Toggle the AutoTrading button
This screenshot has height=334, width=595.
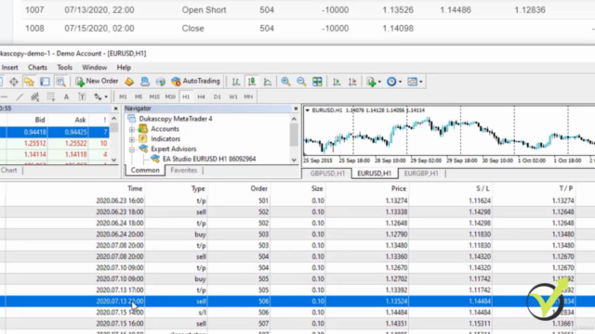click(x=196, y=82)
